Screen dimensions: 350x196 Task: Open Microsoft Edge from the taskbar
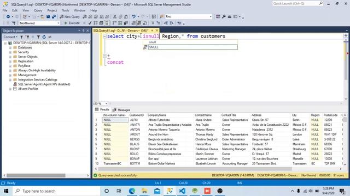tap(132, 191)
